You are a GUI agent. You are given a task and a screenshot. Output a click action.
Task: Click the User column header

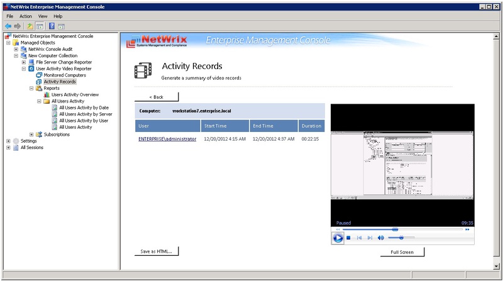(167, 126)
